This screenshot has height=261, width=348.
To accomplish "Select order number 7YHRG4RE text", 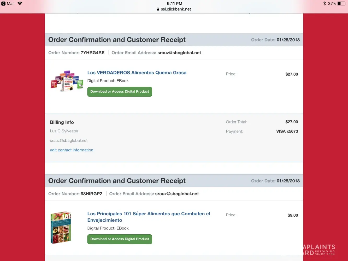I will (92, 53).
